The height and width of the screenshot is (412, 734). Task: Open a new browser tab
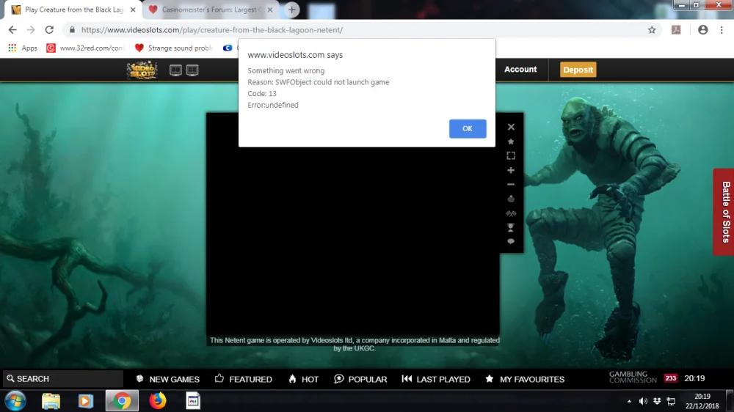click(x=291, y=10)
